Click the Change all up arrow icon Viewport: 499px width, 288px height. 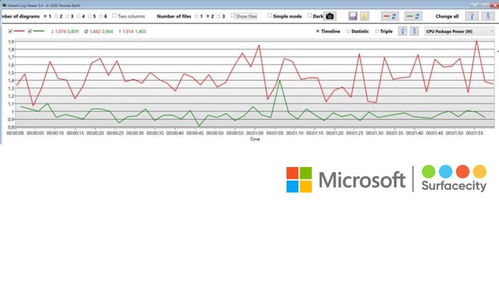471,16
